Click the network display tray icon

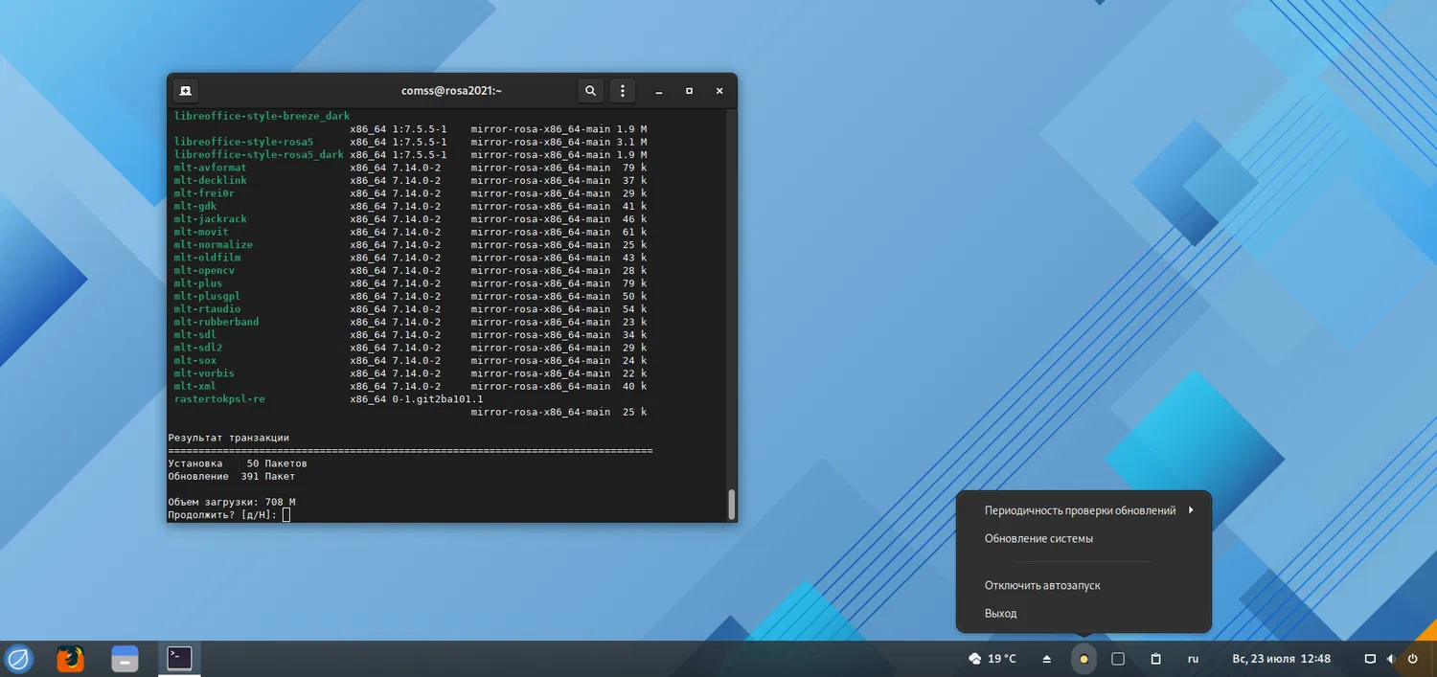click(x=1370, y=659)
